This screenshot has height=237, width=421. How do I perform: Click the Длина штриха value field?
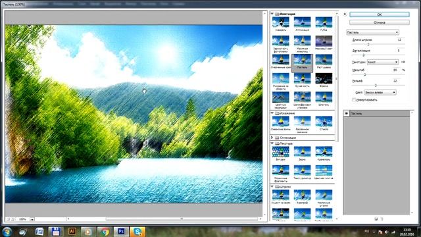click(x=399, y=39)
